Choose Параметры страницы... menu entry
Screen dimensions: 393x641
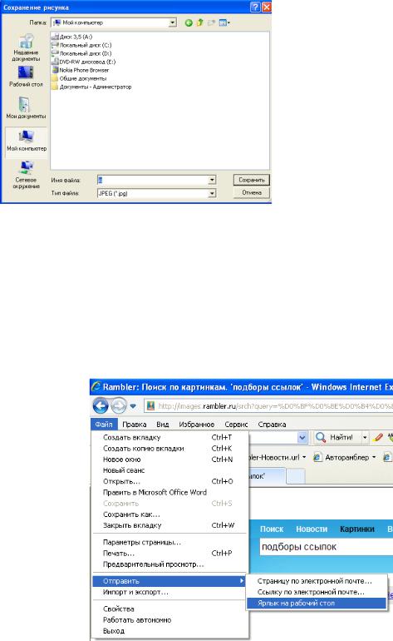pyautogui.click(x=170, y=543)
